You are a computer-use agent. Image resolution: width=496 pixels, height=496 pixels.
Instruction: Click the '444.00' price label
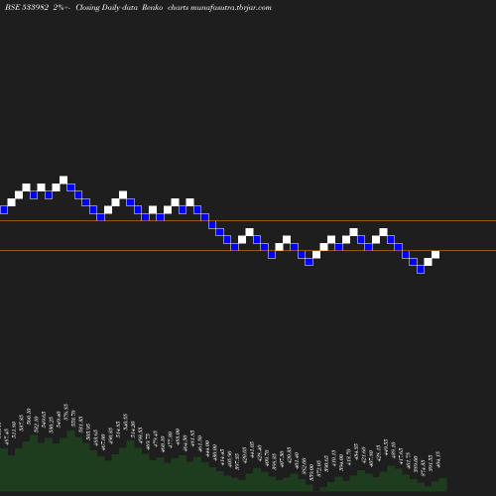[207, 448]
